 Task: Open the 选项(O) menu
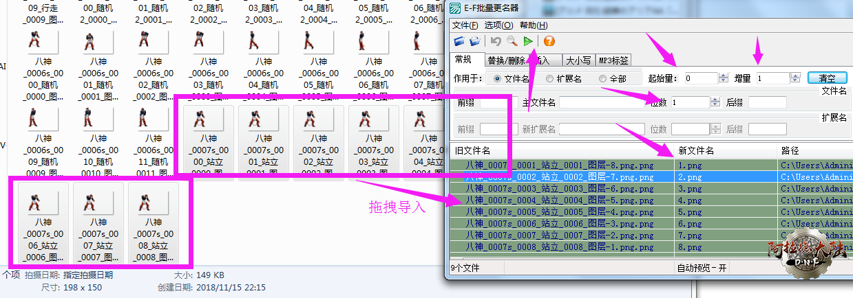[498, 25]
